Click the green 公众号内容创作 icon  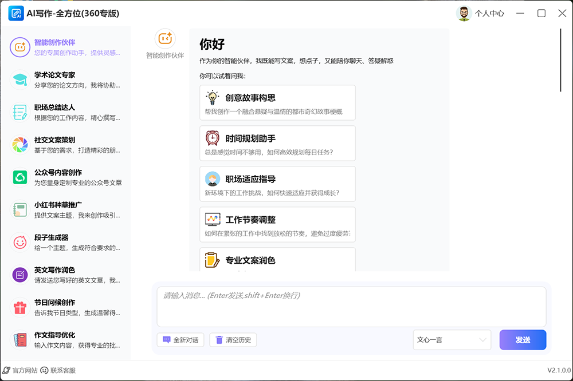20,177
